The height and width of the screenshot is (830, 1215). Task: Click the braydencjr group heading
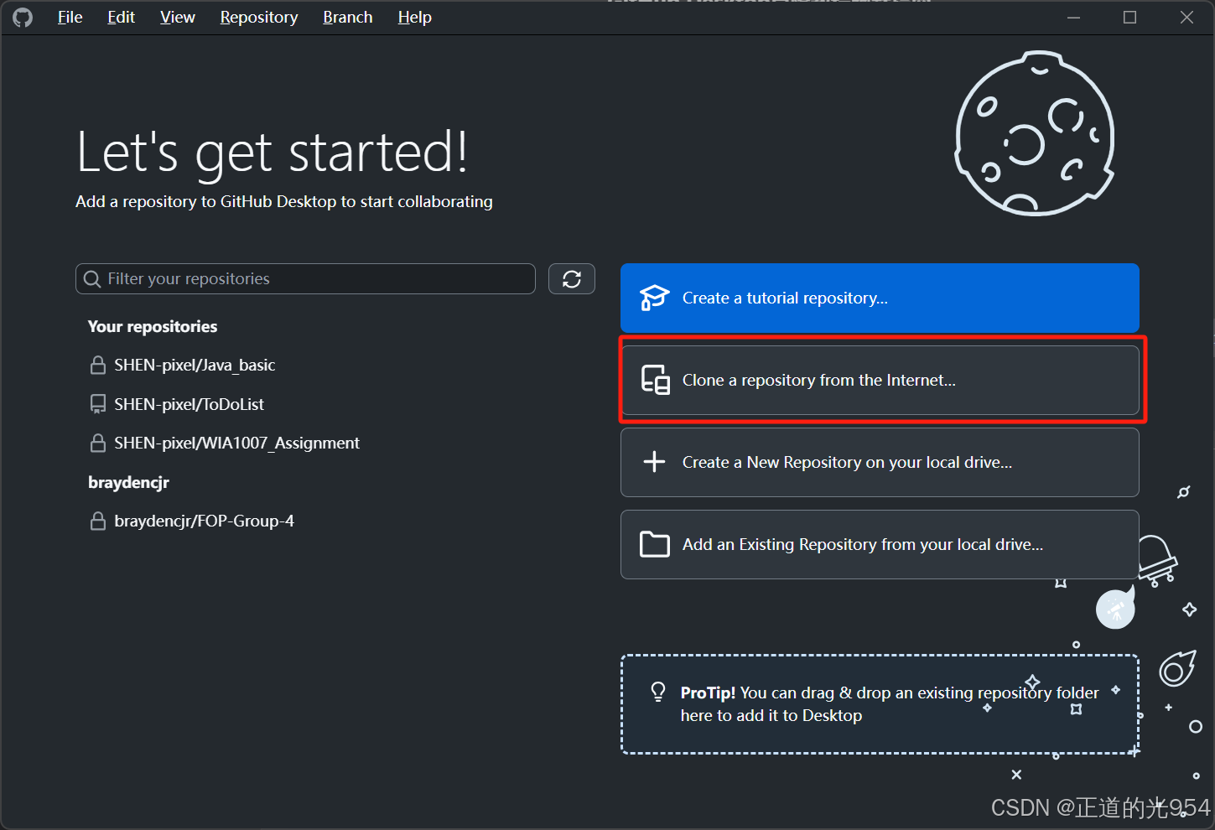[128, 482]
